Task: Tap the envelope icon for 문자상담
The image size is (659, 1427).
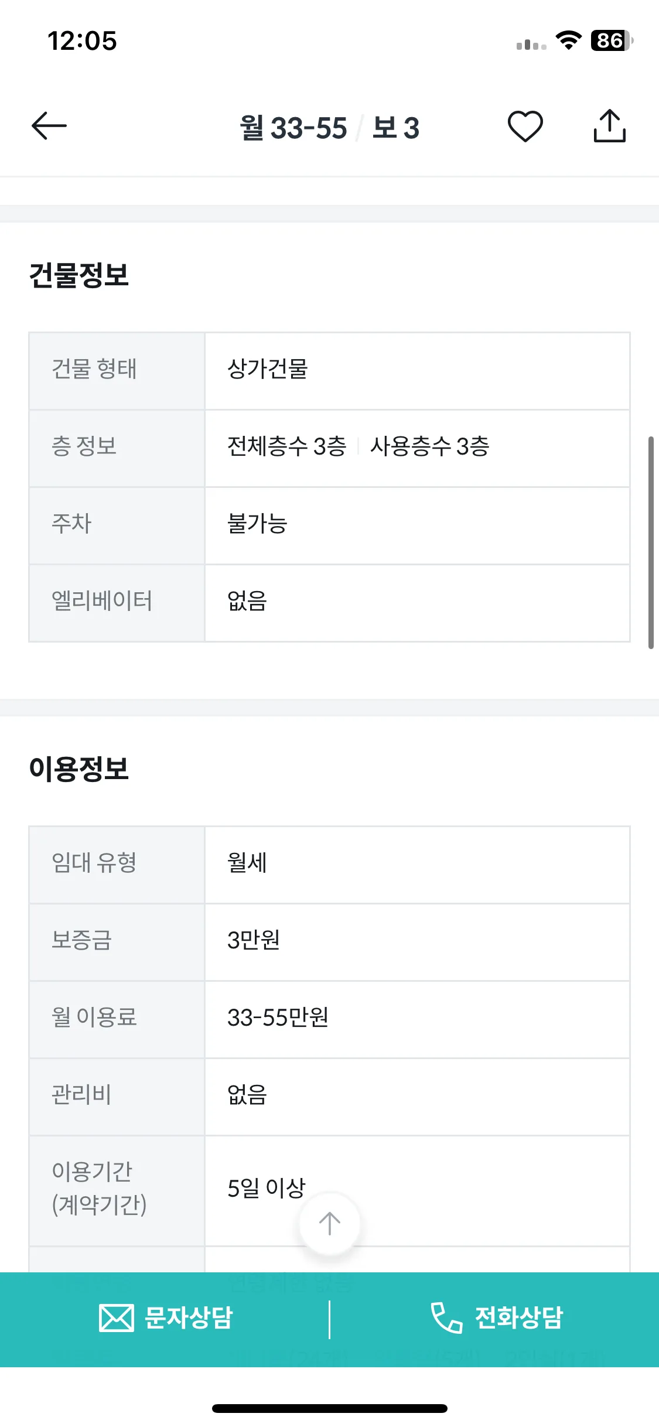Action: click(116, 1318)
